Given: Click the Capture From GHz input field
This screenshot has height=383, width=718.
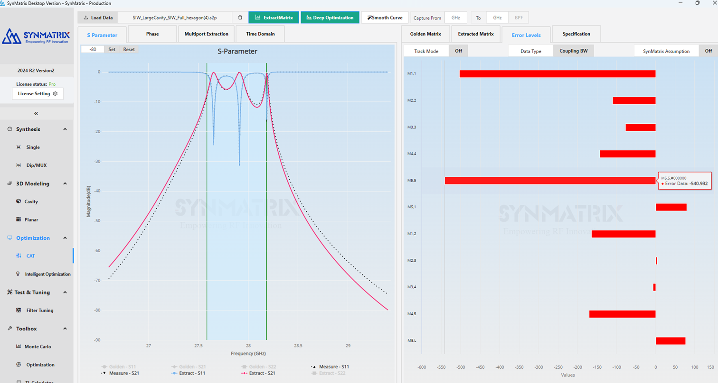Looking at the screenshot, I should coord(456,18).
